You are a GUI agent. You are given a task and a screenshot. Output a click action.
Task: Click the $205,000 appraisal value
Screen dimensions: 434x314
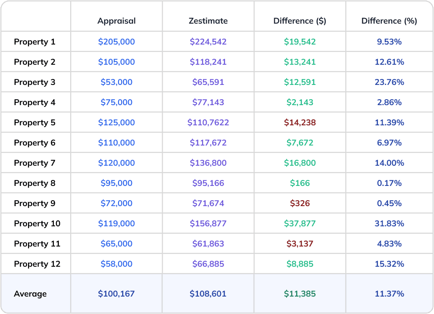tap(116, 41)
